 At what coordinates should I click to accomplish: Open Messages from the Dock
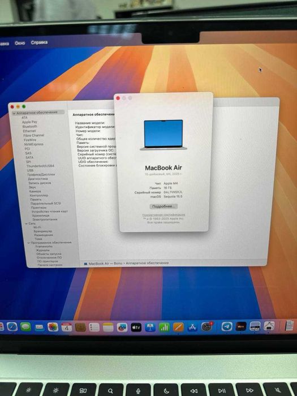click(26, 327)
